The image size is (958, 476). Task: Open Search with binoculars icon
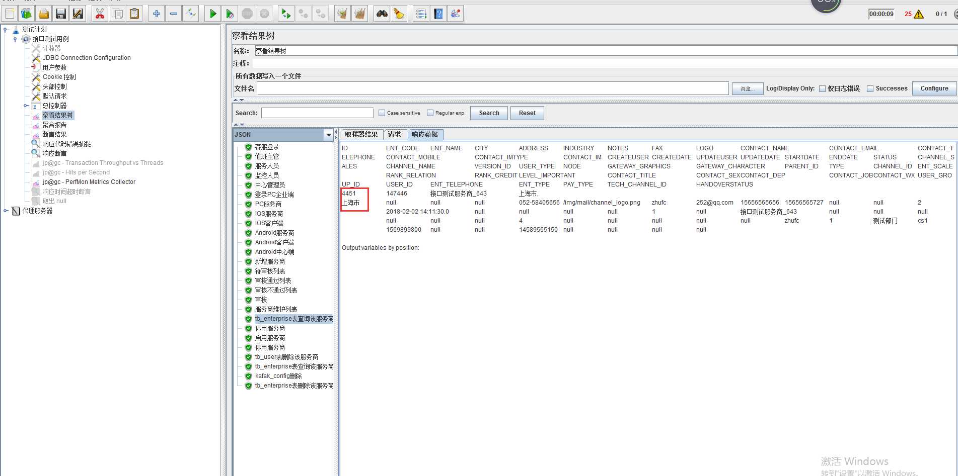pos(382,14)
